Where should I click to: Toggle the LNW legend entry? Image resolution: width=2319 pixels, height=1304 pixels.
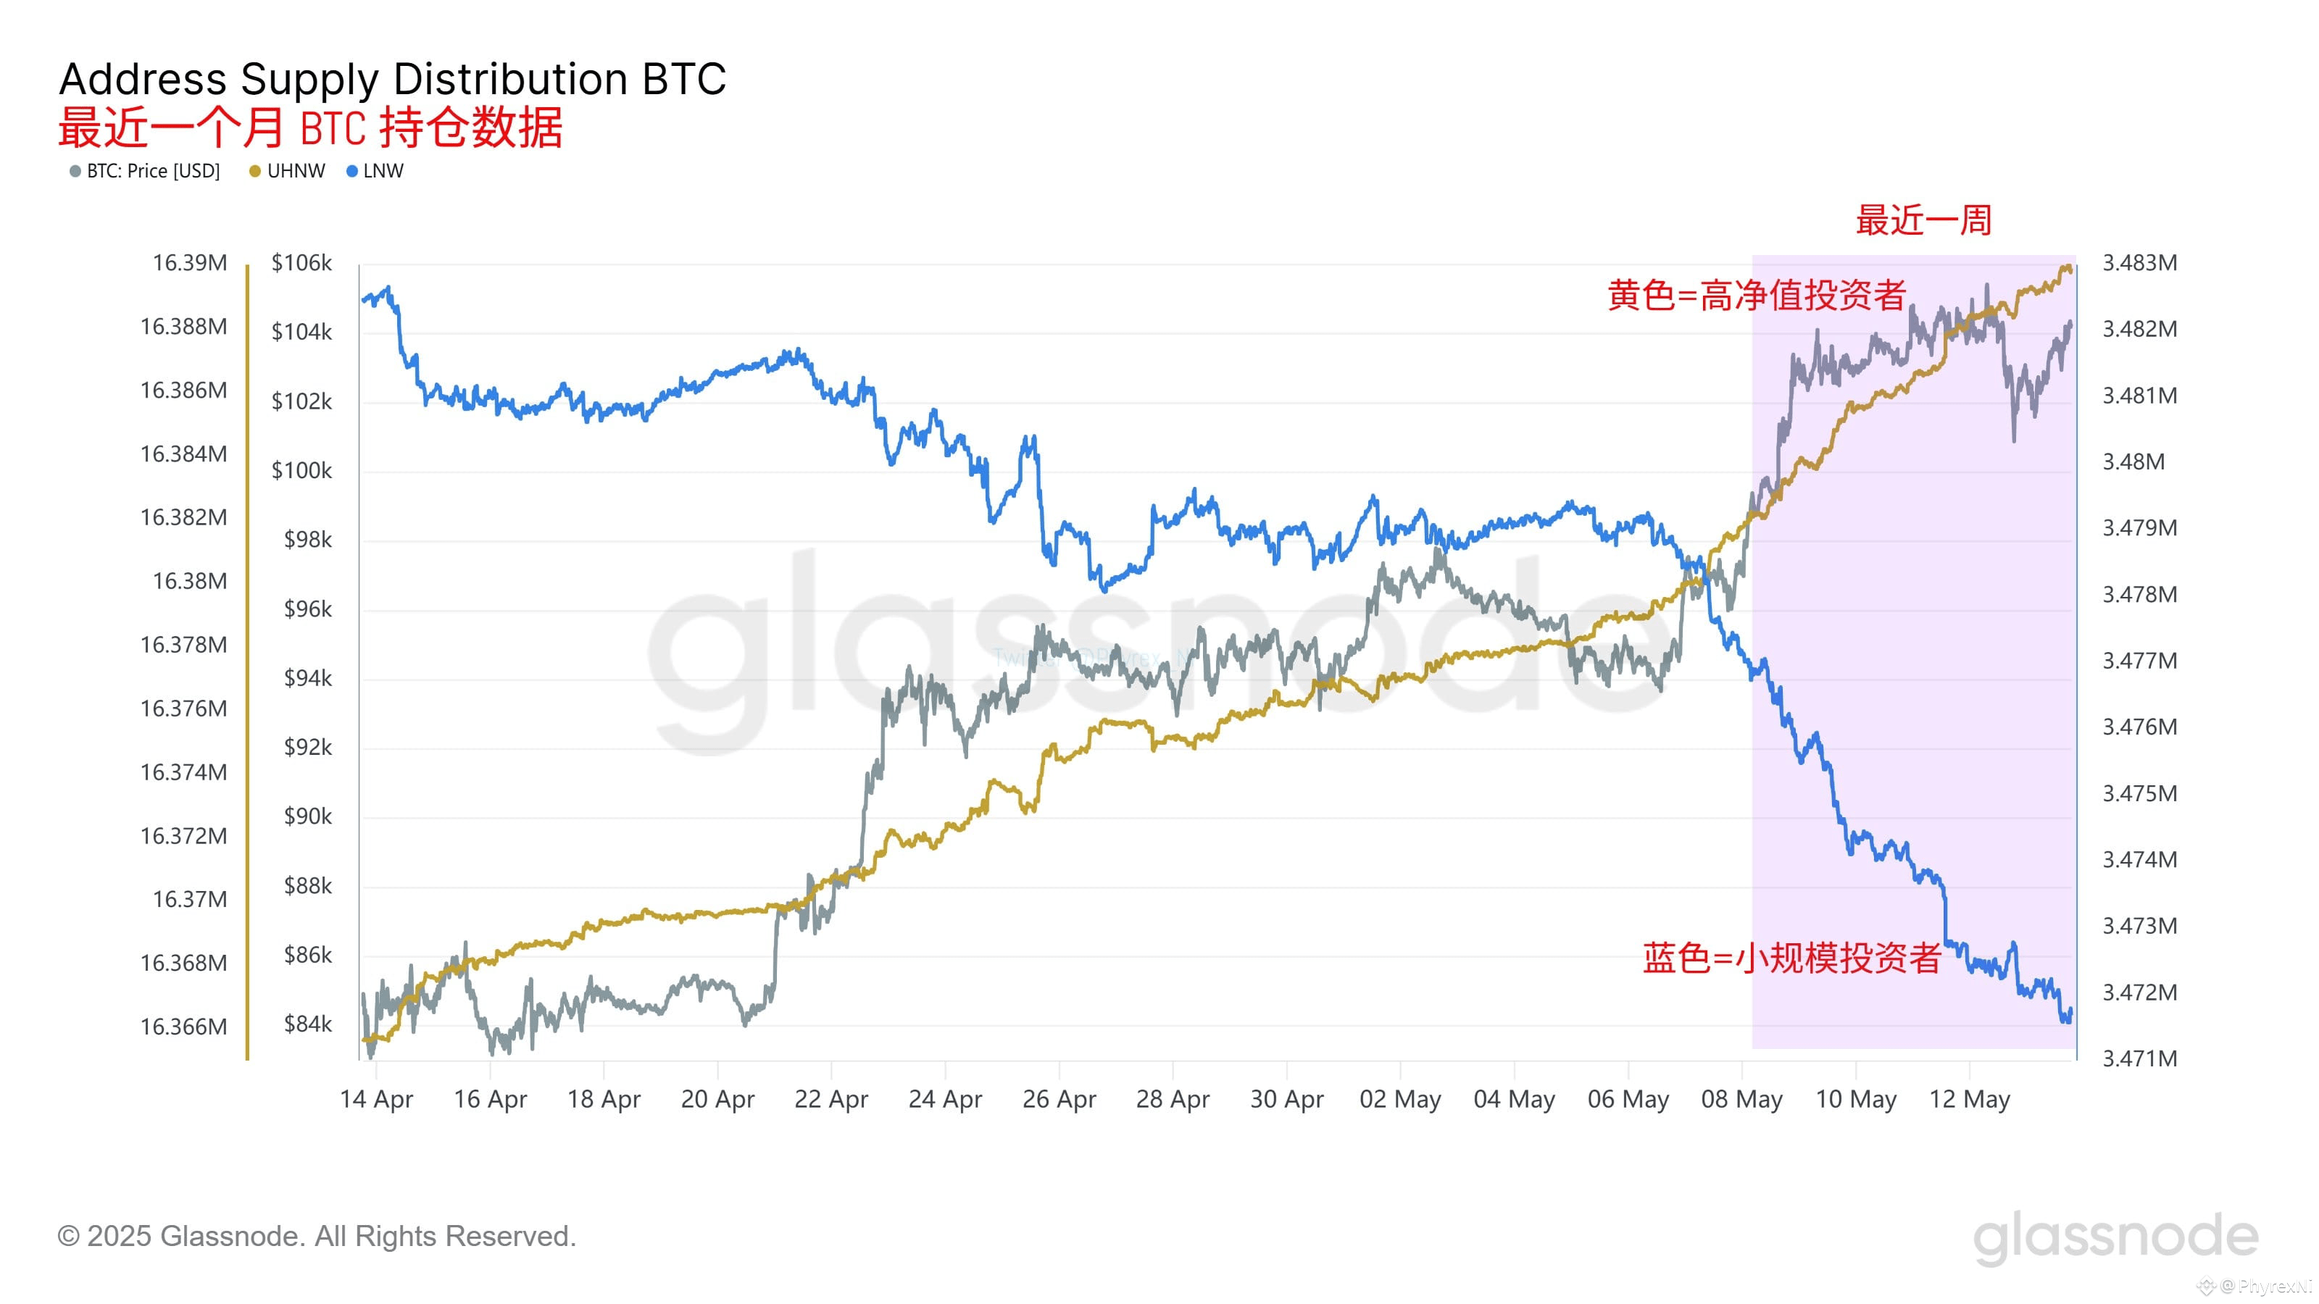pyautogui.click(x=375, y=171)
